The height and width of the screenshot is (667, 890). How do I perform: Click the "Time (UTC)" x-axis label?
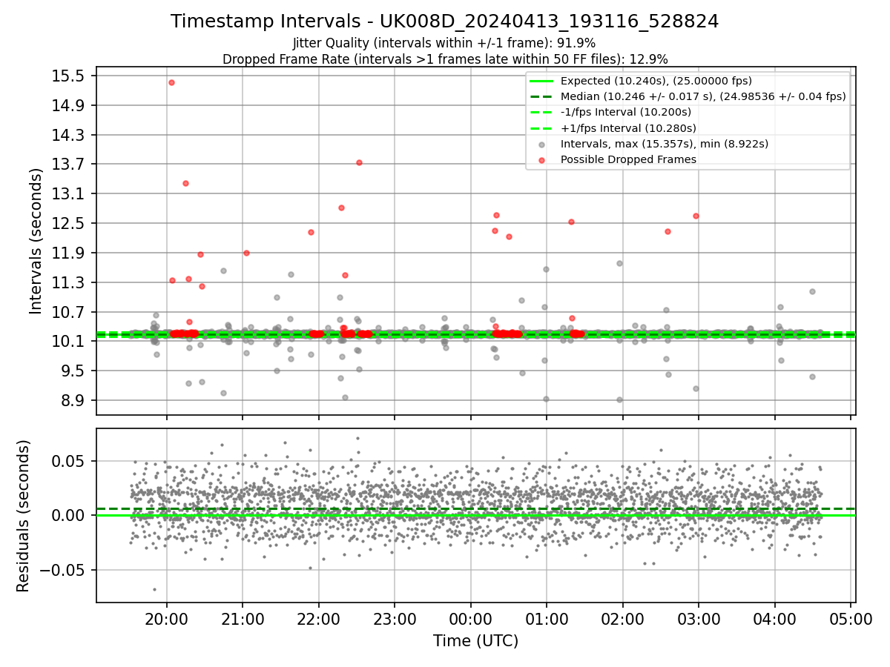pyautogui.click(x=475, y=640)
